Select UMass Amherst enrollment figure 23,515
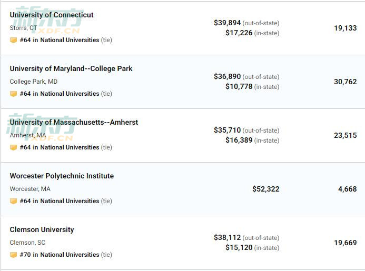Screen dimensions: 365x271 click(345, 135)
